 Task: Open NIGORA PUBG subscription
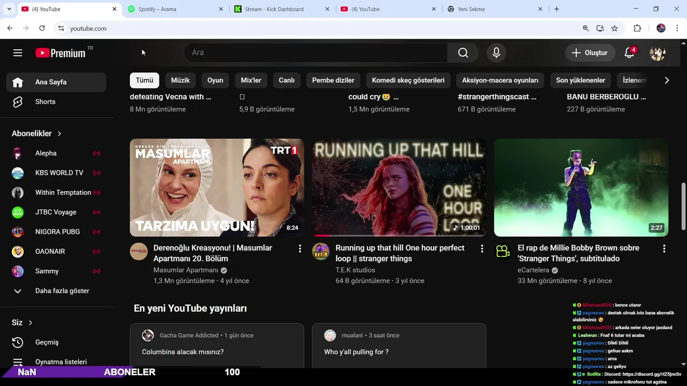click(56, 232)
